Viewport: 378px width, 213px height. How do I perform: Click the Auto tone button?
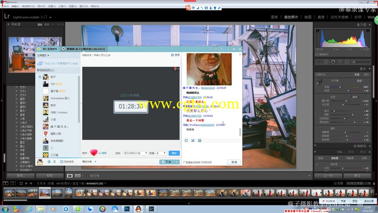pos(355,97)
